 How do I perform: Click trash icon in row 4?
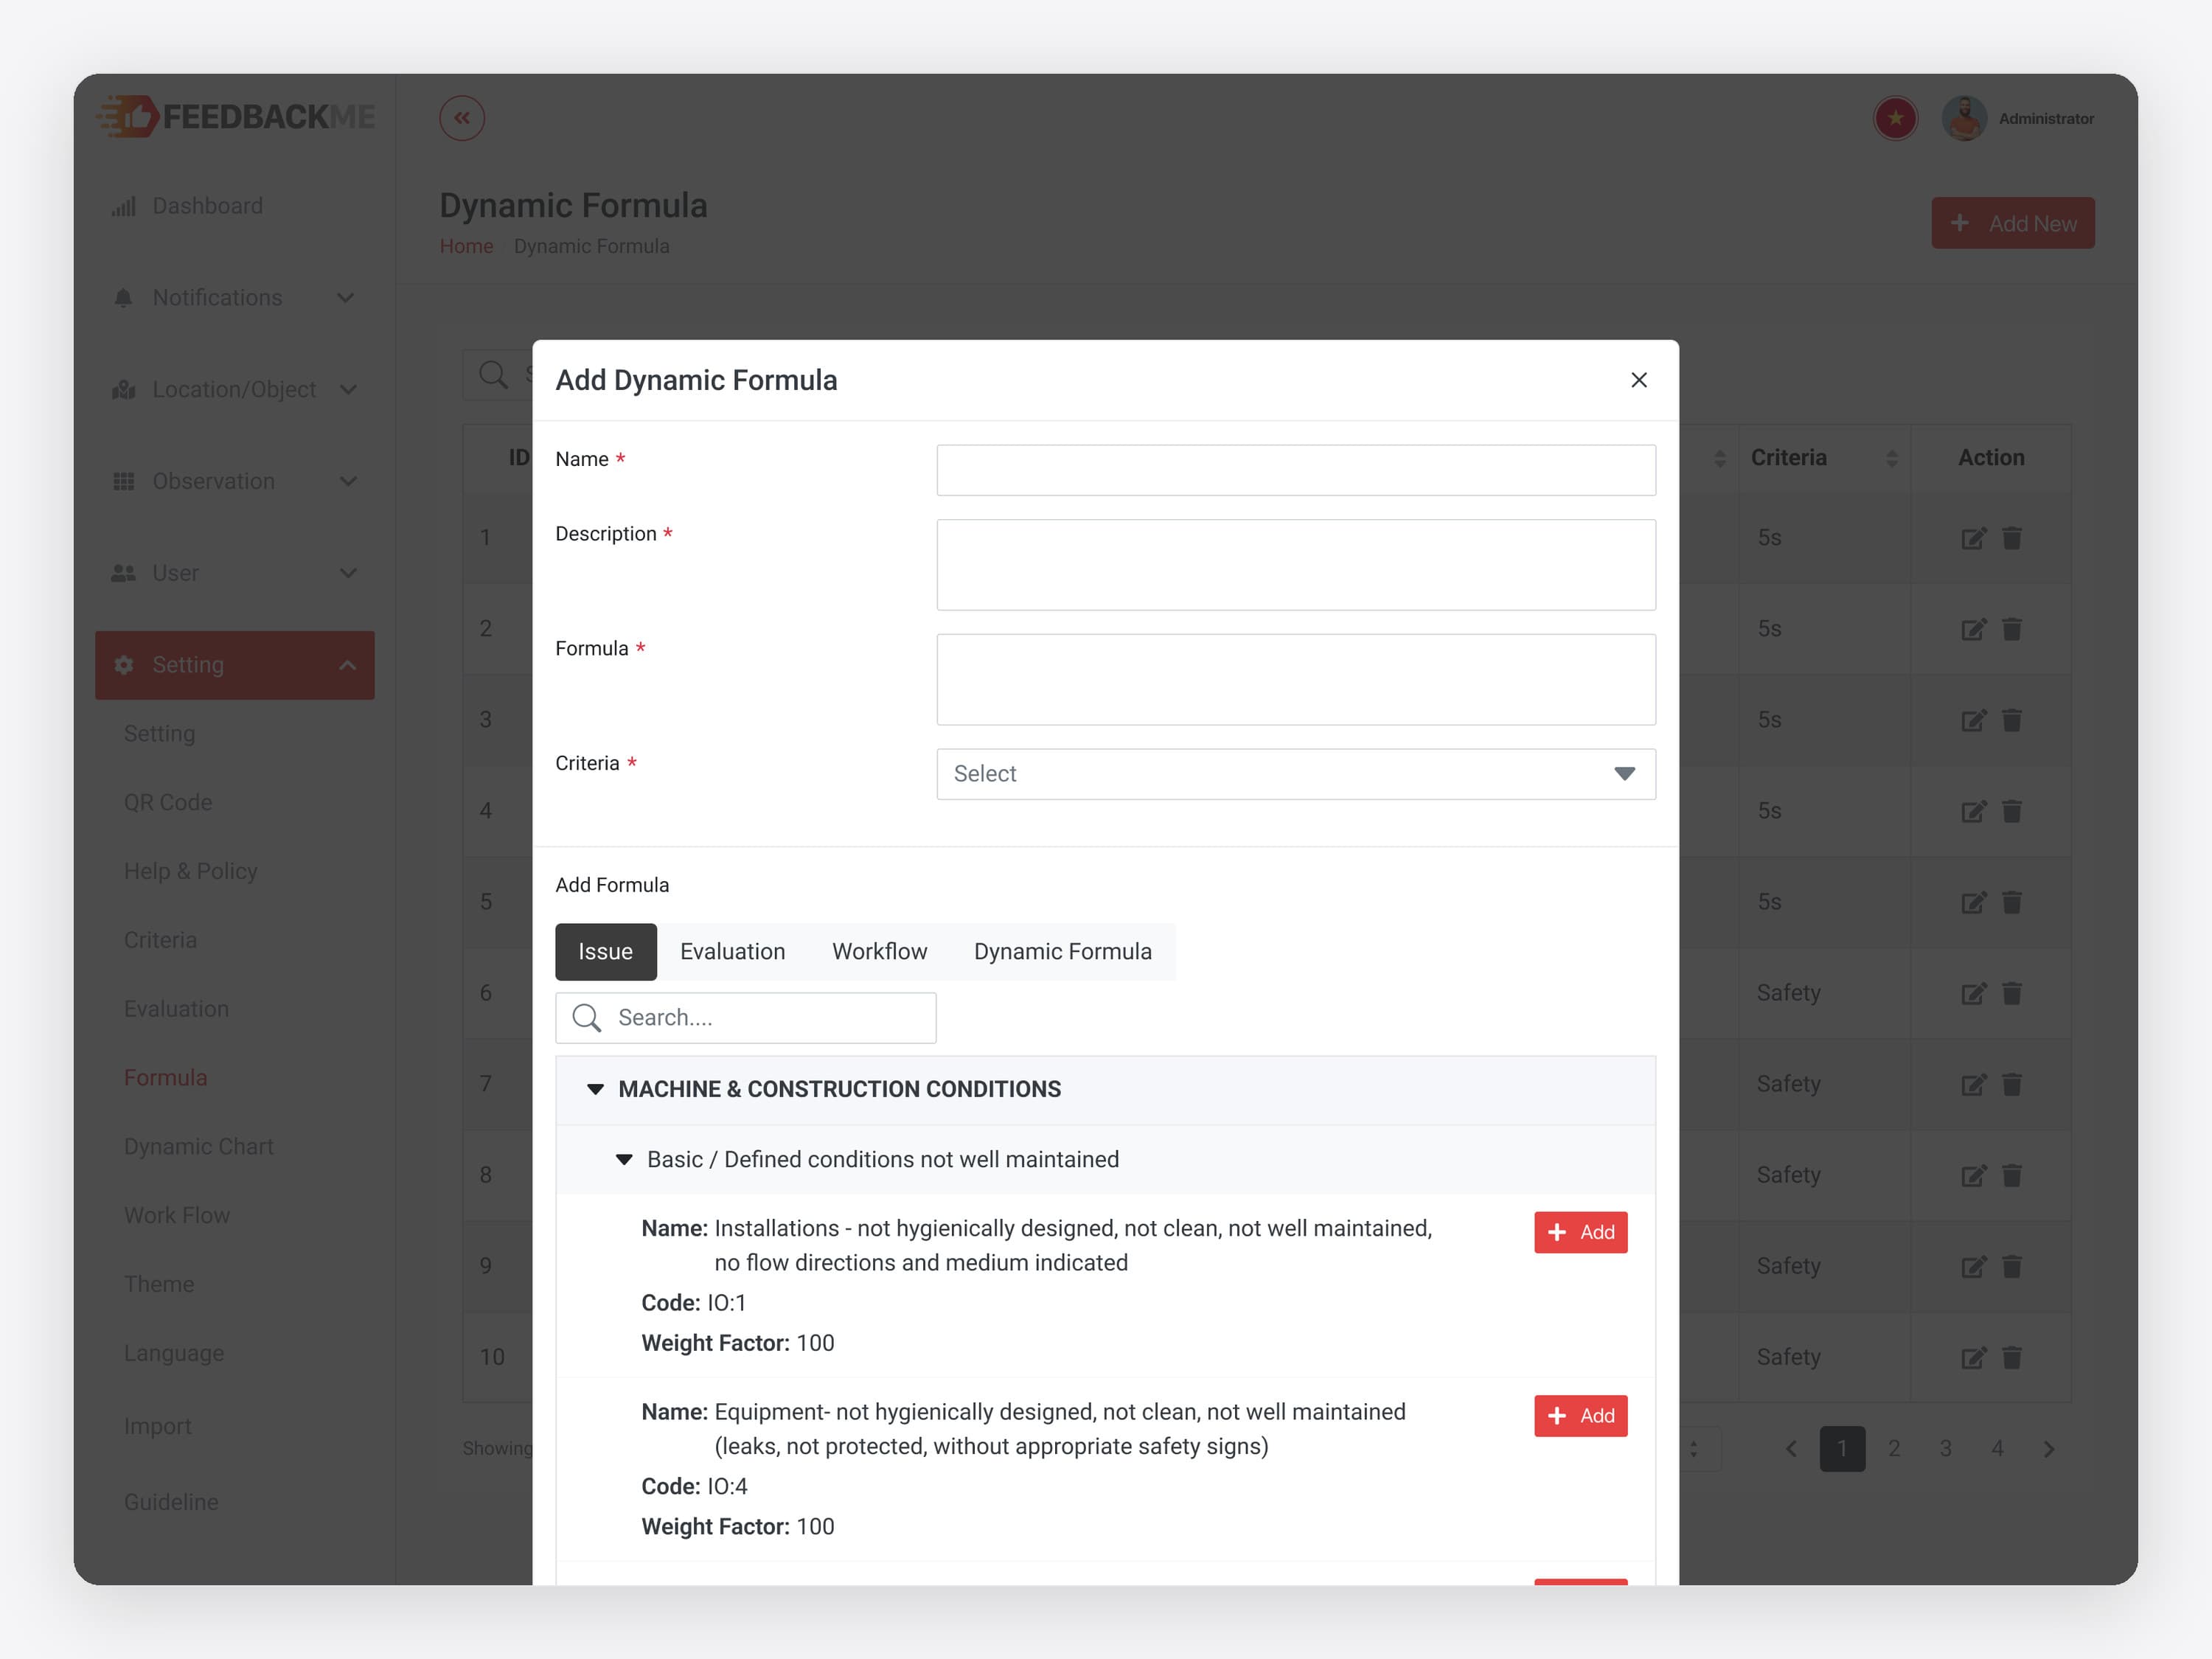pyautogui.click(x=2012, y=811)
